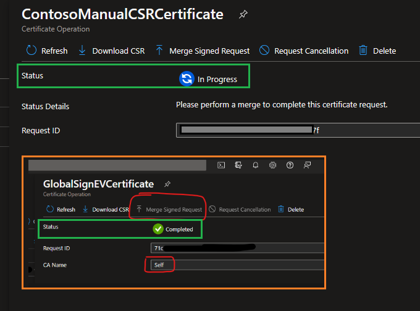420x311 pixels.
Task: Click the Merge Signed Request upload arrow icon
Action: coord(159,50)
